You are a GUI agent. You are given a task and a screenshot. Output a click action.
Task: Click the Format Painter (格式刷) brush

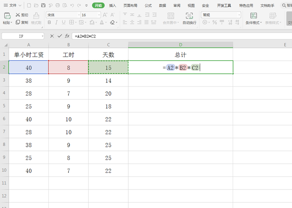click(x=36, y=19)
